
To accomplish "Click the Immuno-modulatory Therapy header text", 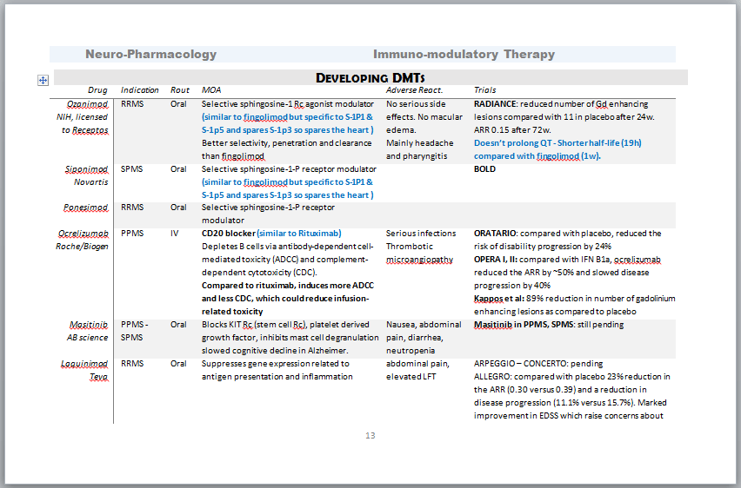I will click(464, 54).
